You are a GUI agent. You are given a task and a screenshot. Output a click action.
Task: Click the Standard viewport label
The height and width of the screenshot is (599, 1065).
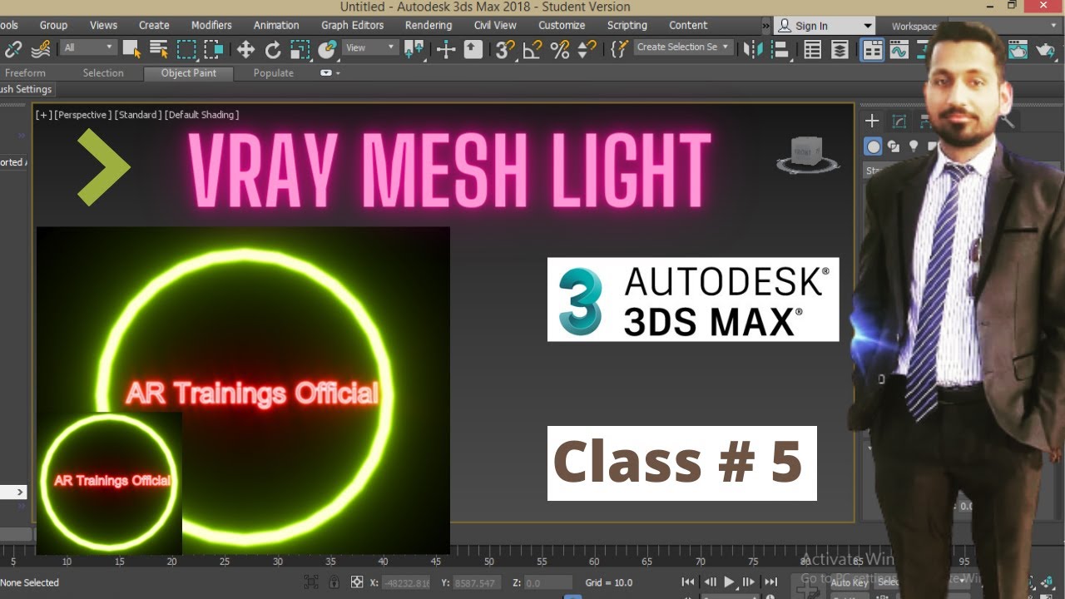click(x=137, y=115)
